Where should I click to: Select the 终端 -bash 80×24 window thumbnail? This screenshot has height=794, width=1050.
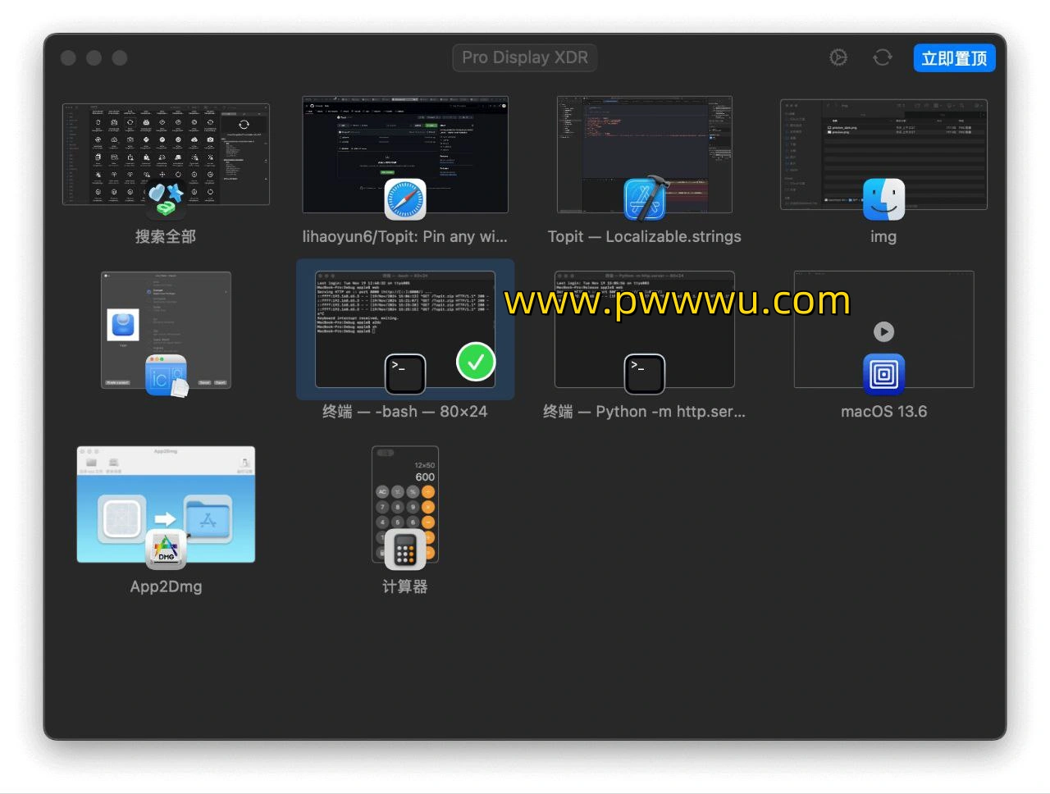(x=405, y=329)
